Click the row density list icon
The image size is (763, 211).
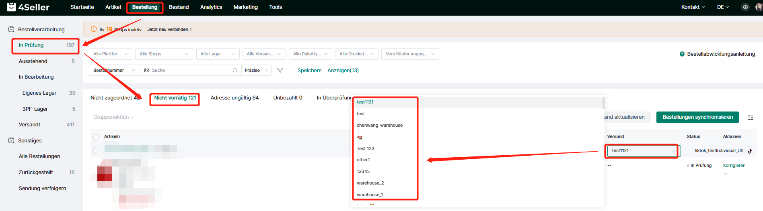point(750,118)
